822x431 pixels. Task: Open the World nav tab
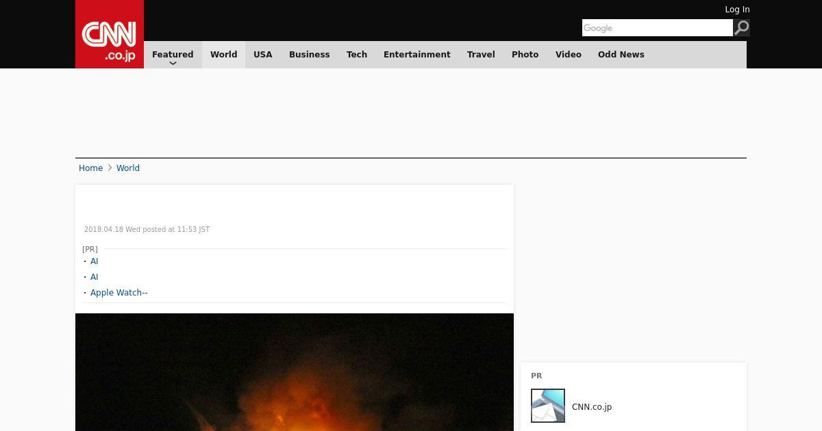(x=223, y=55)
